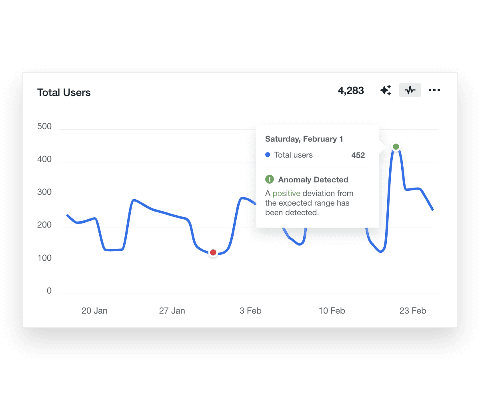Click the 20 Jan x-axis label
Viewport: 480px width, 400px height.
[x=94, y=311]
